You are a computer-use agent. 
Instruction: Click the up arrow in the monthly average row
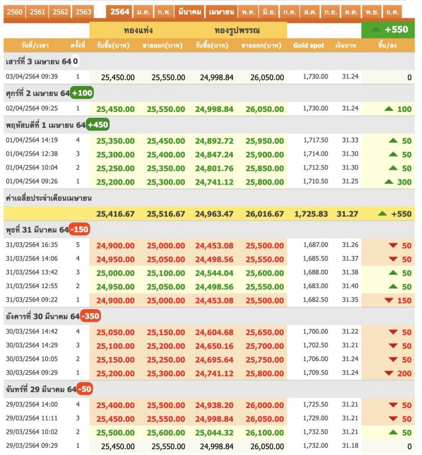[x=382, y=214]
